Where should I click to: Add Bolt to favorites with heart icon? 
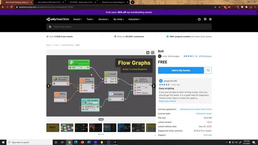click(208, 70)
